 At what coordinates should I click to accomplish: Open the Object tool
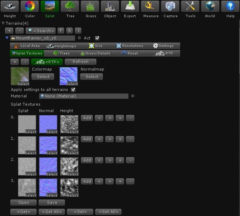(x=110, y=6)
